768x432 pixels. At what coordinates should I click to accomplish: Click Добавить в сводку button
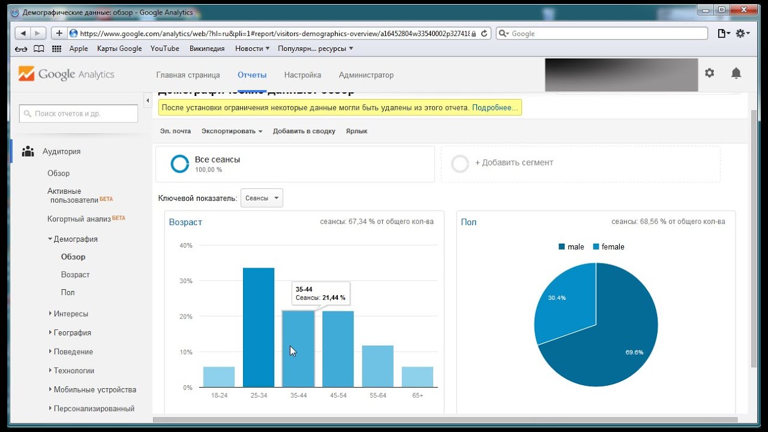(304, 131)
